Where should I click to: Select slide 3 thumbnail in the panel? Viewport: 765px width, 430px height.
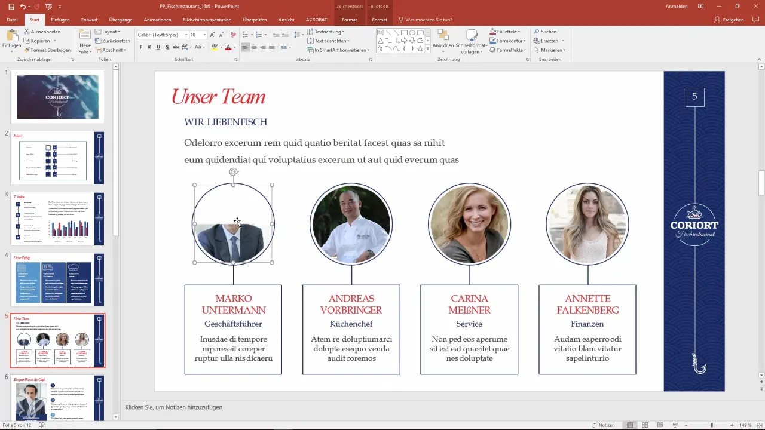57,218
